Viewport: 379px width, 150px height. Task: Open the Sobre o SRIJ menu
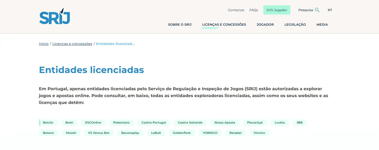pos(180,25)
